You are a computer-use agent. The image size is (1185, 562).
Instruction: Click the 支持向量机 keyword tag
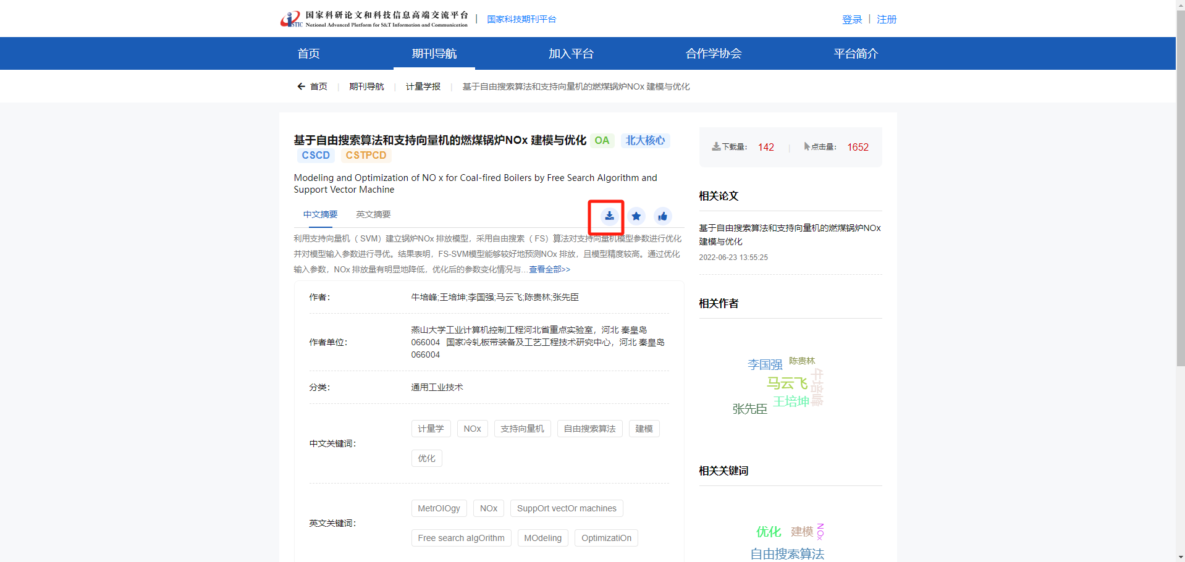click(522, 429)
